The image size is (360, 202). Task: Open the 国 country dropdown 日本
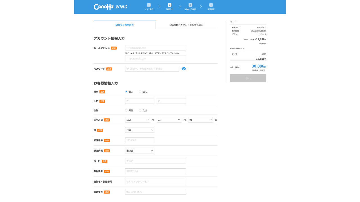140,130
